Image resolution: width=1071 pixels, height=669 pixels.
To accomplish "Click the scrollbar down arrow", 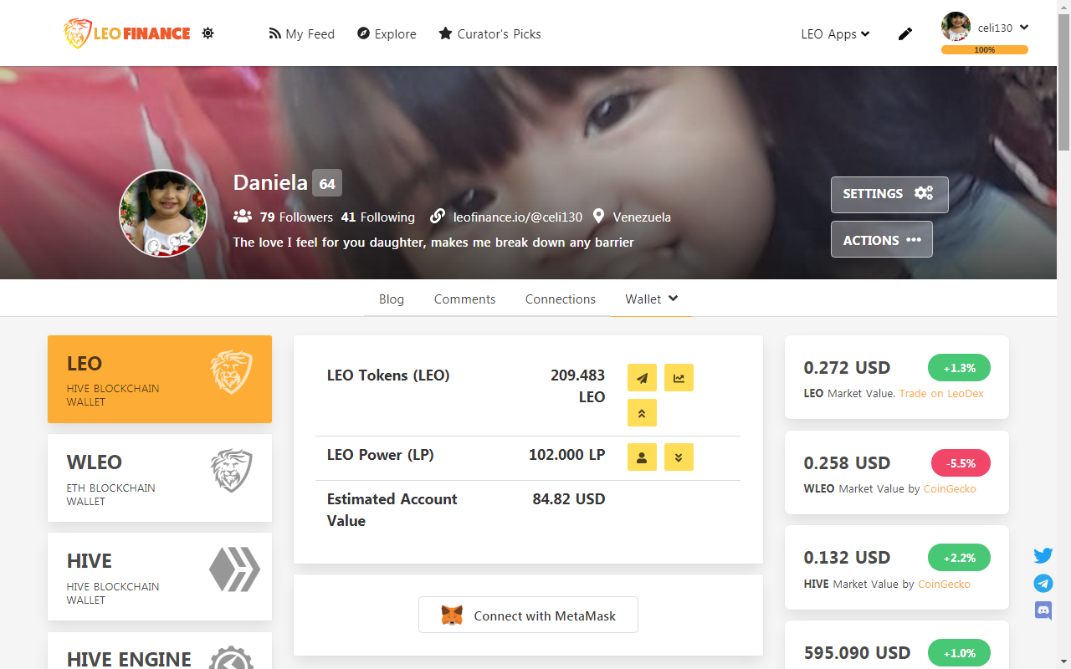I will point(1064,662).
